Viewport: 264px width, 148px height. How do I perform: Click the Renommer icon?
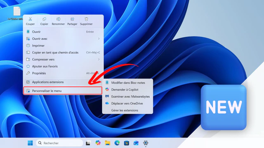coord(58,19)
